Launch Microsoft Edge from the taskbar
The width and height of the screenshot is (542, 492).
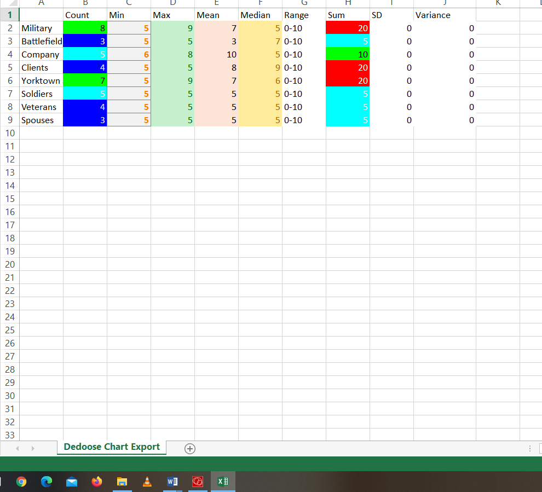tap(47, 482)
